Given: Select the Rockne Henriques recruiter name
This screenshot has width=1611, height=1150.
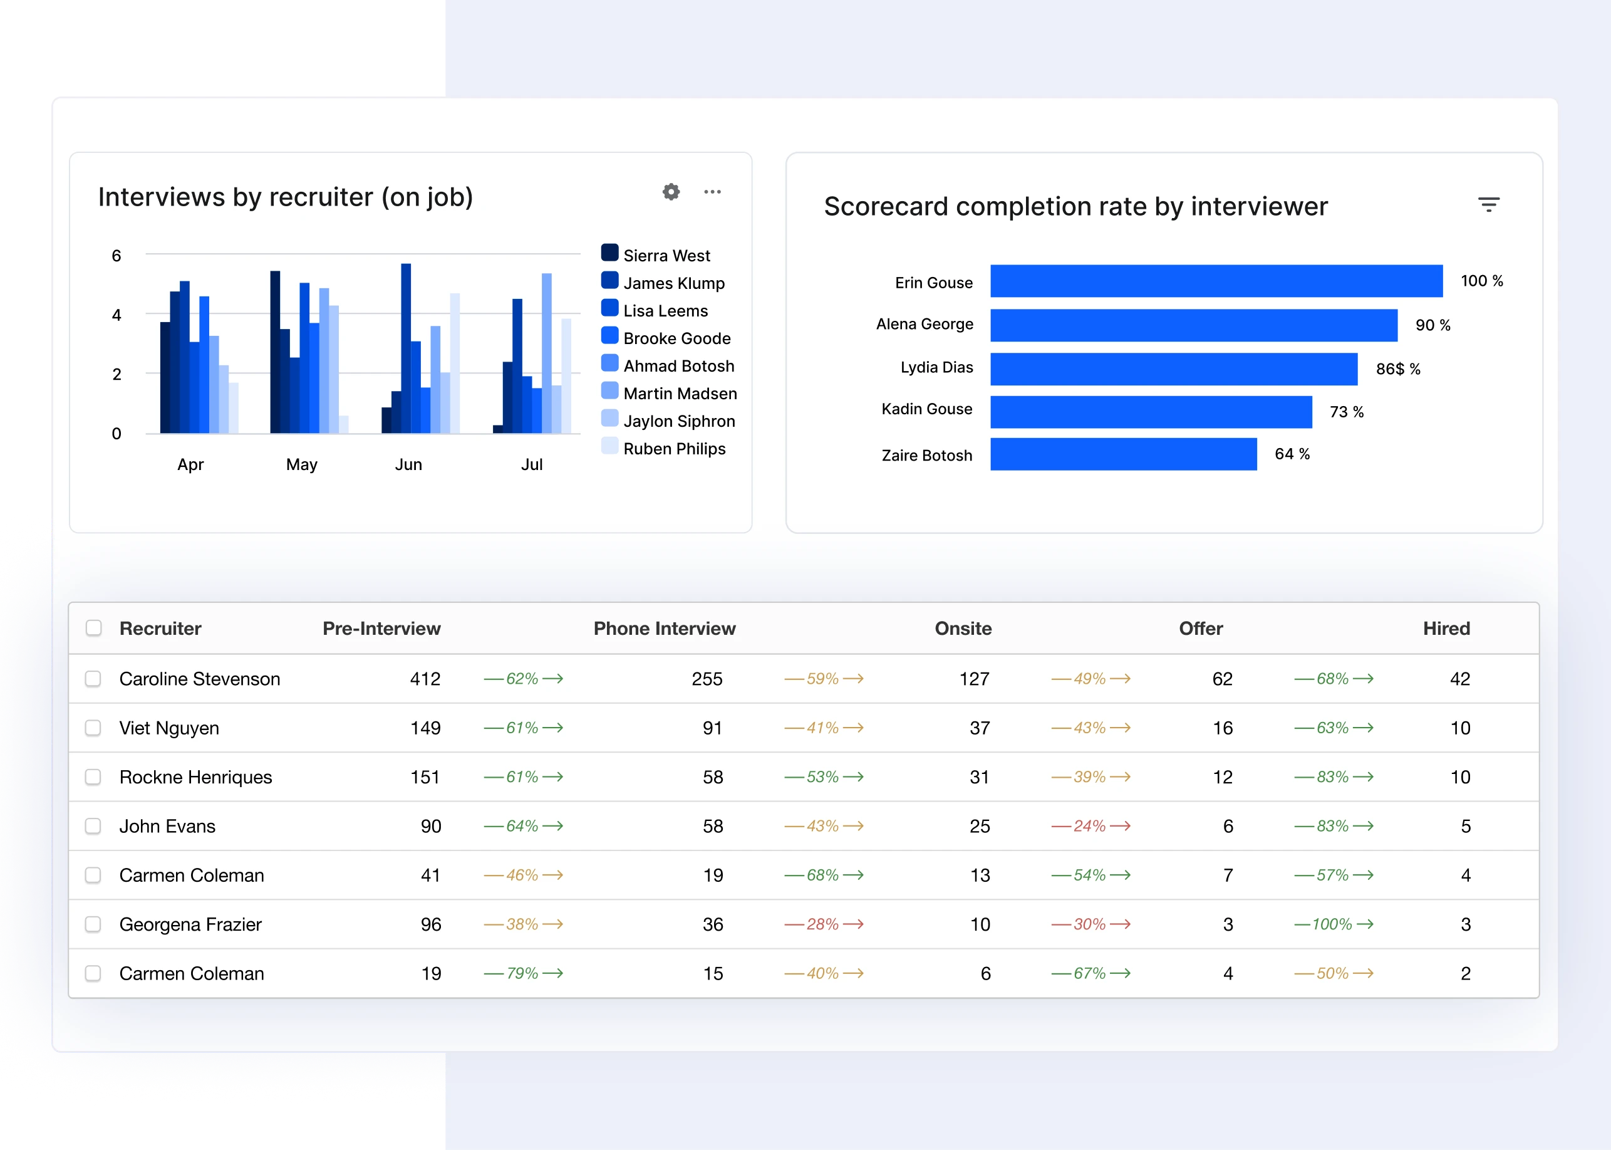Looking at the screenshot, I should click(195, 777).
